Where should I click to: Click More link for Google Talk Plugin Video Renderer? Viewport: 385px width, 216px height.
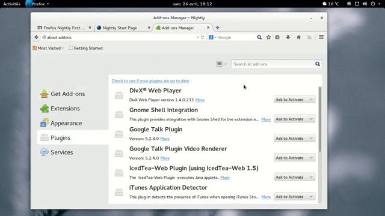coord(165,158)
